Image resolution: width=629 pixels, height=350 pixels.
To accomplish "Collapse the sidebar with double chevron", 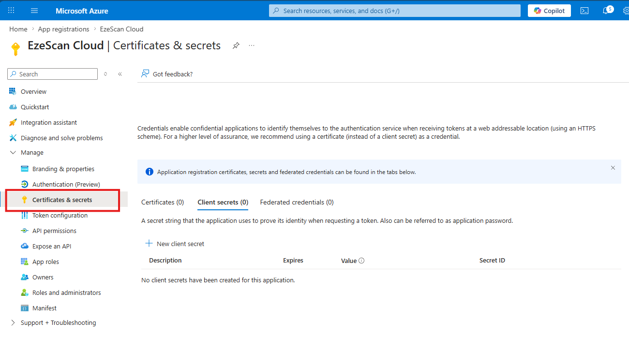I will 120,74.
